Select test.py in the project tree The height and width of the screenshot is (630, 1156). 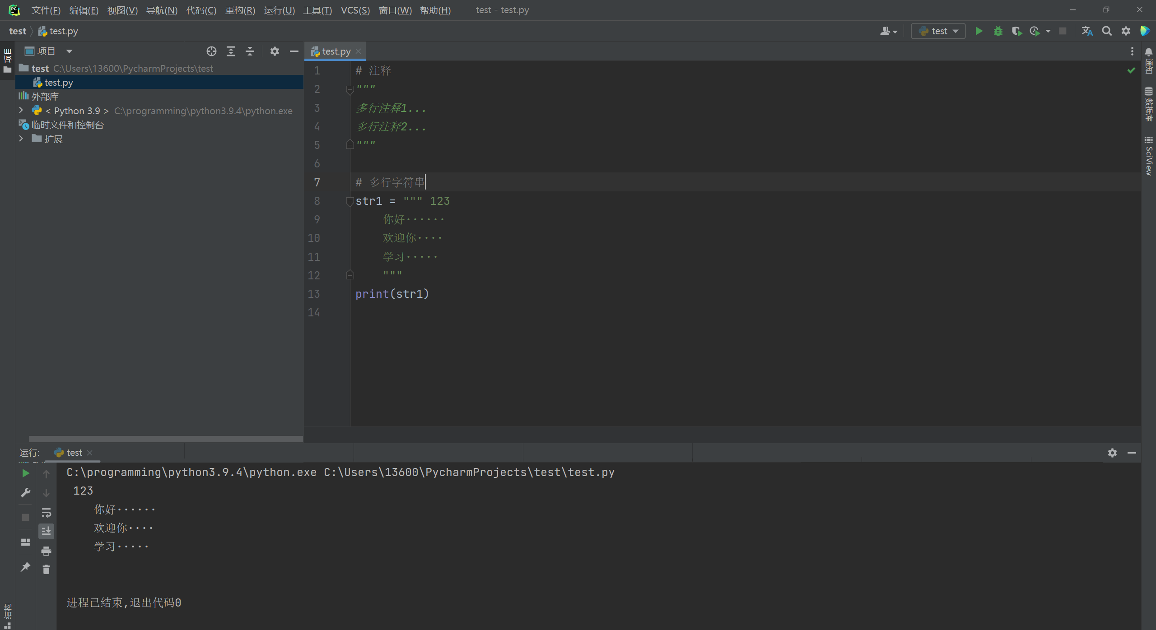[x=58, y=83]
